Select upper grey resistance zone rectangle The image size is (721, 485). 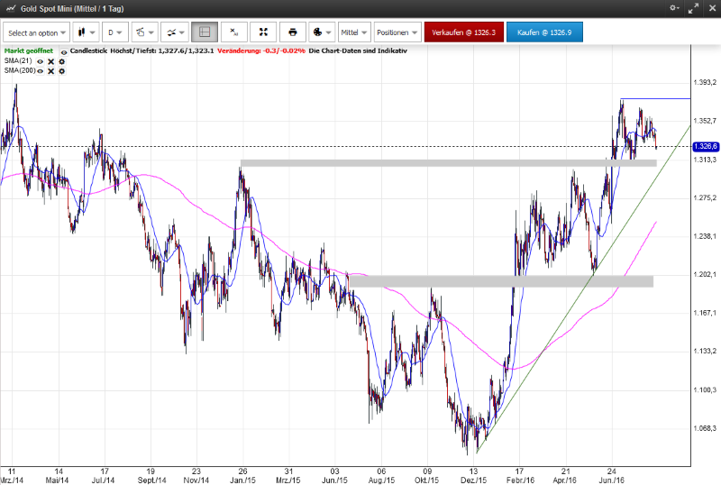[448, 163]
